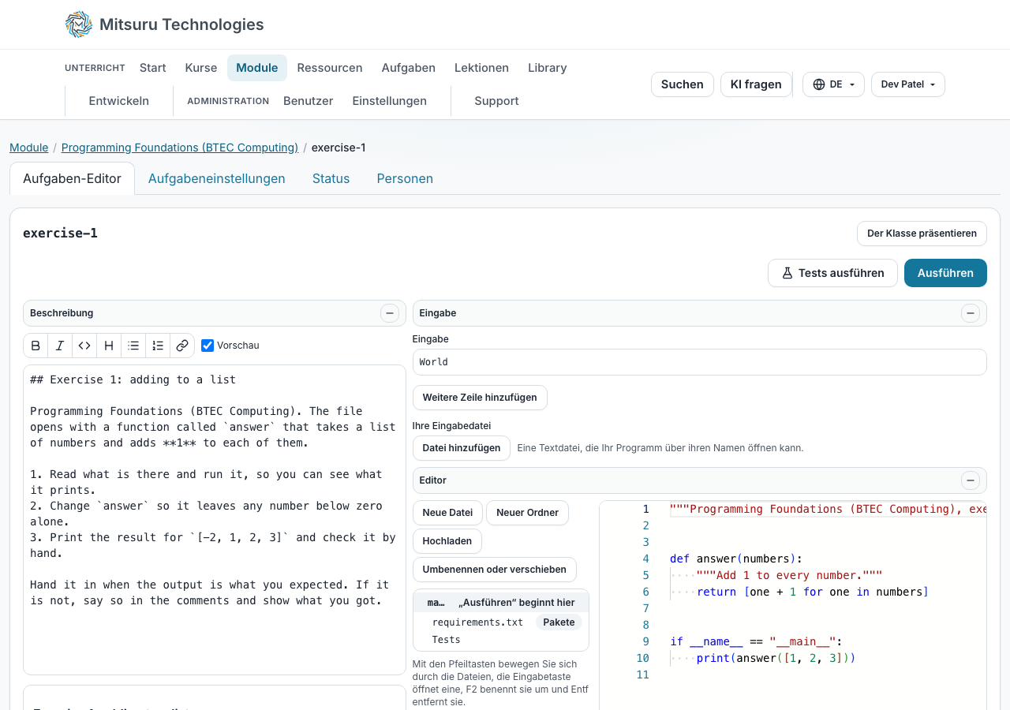Toggle the Vorschau checkbox
Viewport: 1010px width, 710px height.
[208, 346]
